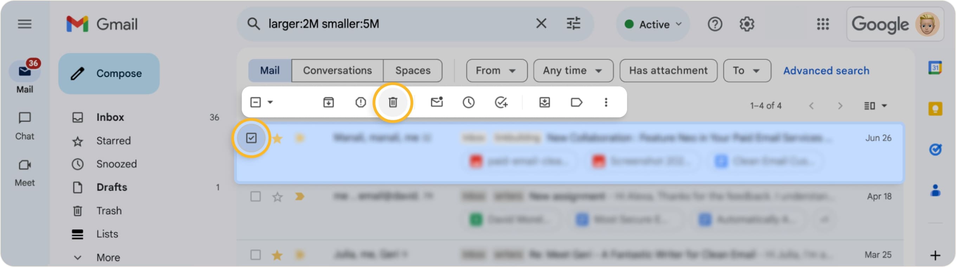Open the selection dropdown arrow
Image resolution: width=956 pixels, height=267 pixels.
coord(270,102)
